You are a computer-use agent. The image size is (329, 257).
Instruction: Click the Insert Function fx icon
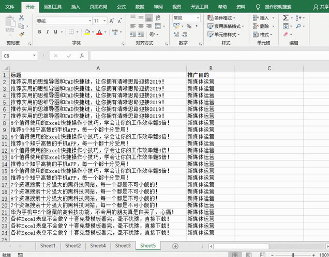(82, 55)
